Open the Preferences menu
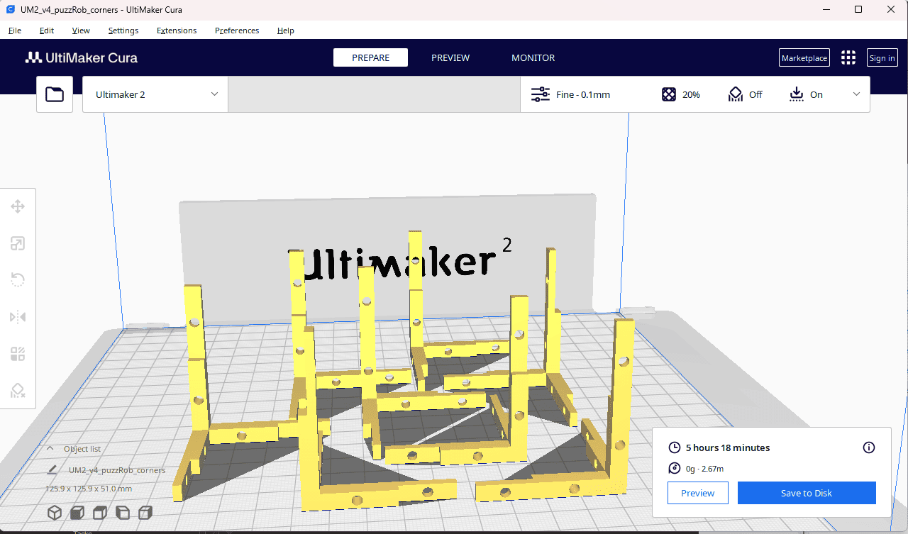Image resolution: width=908 pixels, height=534 pixels. coord(237,30)
